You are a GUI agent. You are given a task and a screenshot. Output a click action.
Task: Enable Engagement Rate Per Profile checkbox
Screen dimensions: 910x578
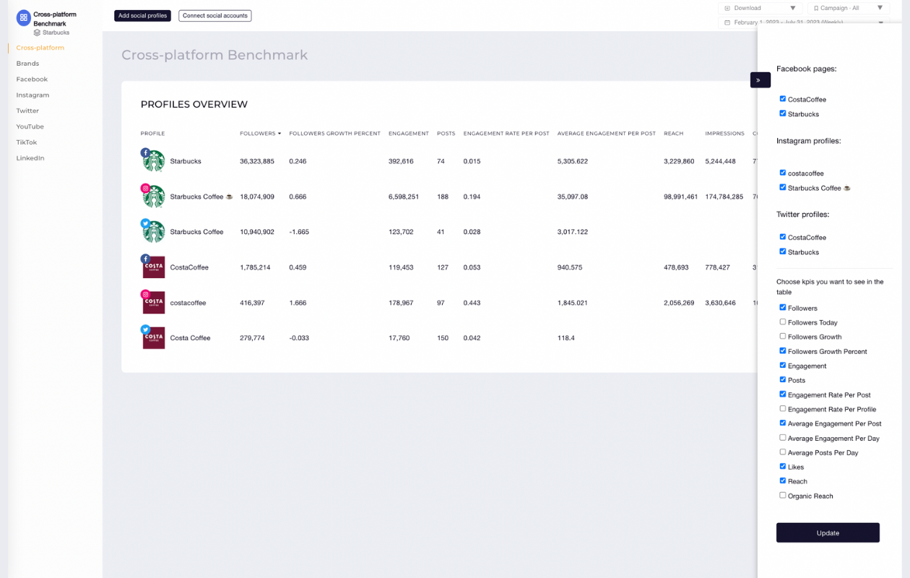tap(782, 408)
